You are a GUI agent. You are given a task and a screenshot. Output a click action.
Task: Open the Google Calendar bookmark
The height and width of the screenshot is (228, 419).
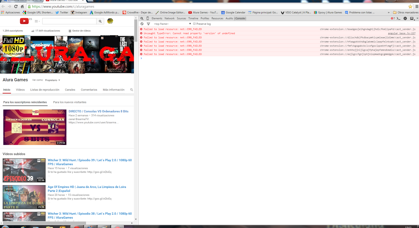pos(233,12)
